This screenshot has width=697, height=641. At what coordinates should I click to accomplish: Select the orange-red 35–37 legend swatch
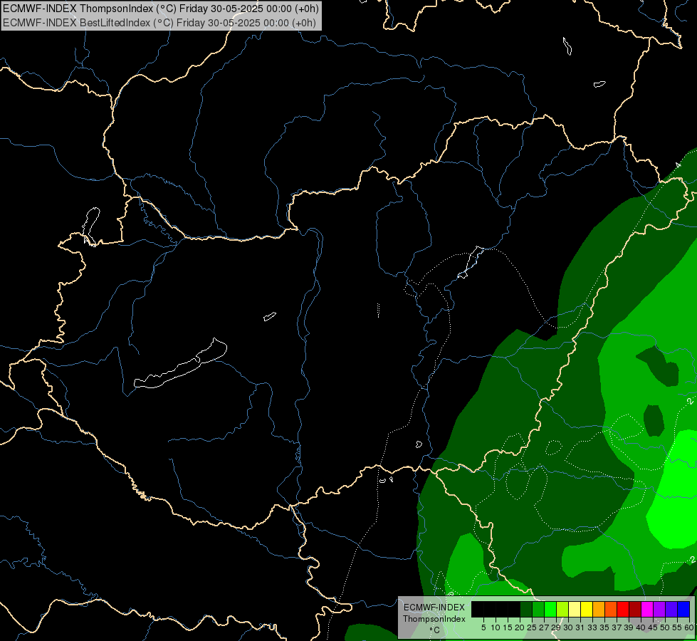click(x=611, y=610)
